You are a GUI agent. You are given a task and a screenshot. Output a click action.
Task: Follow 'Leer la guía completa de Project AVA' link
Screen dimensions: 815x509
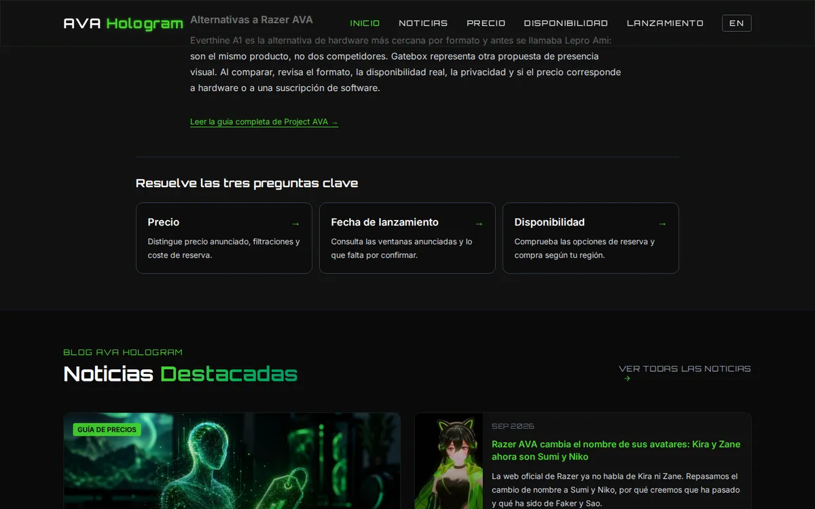[x=264, y=122]
